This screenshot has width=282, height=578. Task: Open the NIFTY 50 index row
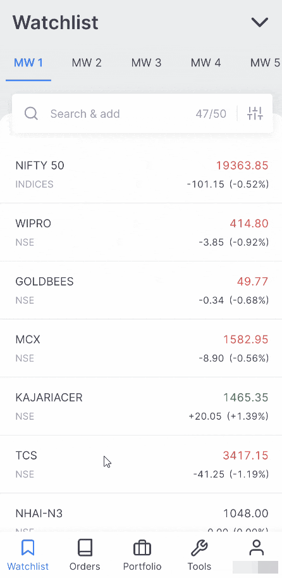click(141, 174)
